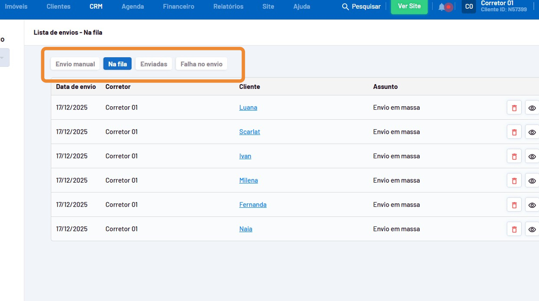Click the green Ver Site button
Viewport: 539px width, 301px height.
409,7
